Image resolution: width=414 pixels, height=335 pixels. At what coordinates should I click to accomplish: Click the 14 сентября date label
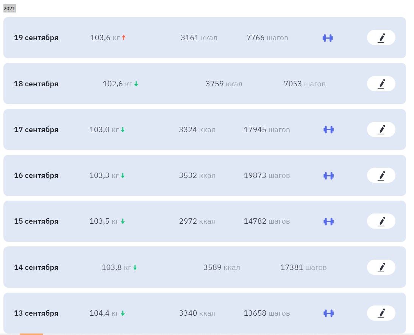click(x=36, y=268)
